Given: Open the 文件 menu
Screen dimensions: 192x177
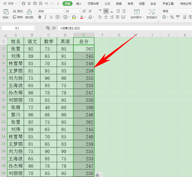Looking at the screenshot, I should tap(10, 3).
